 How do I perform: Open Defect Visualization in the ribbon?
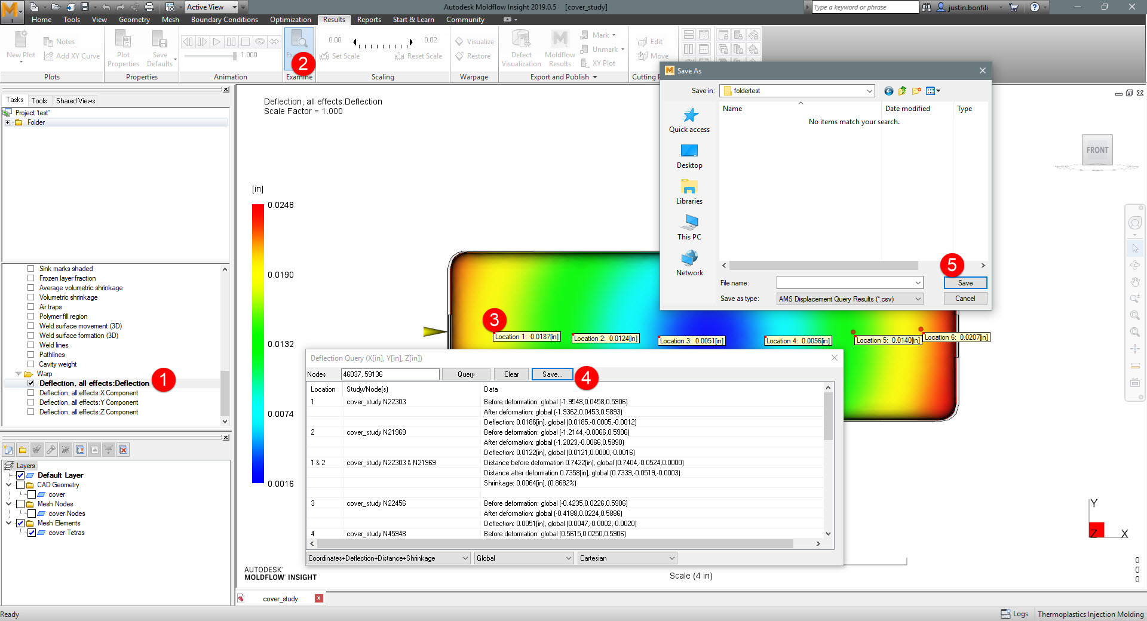click(x=520, y=48)
